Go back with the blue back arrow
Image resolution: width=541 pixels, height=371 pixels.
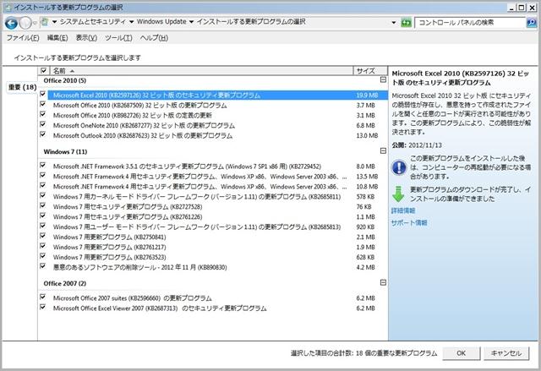[11, 23]
